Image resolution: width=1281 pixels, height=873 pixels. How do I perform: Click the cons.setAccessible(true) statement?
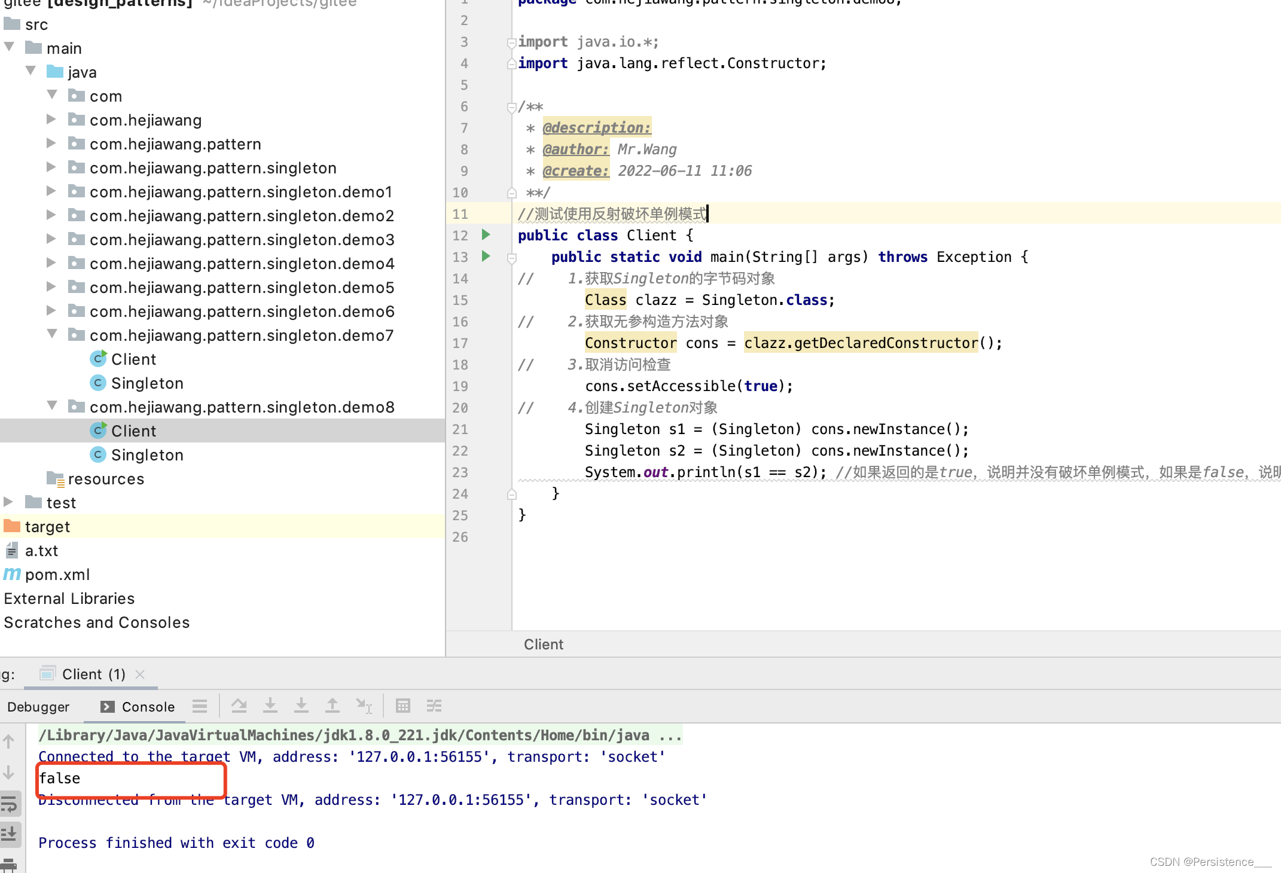(x=688, y=386)
